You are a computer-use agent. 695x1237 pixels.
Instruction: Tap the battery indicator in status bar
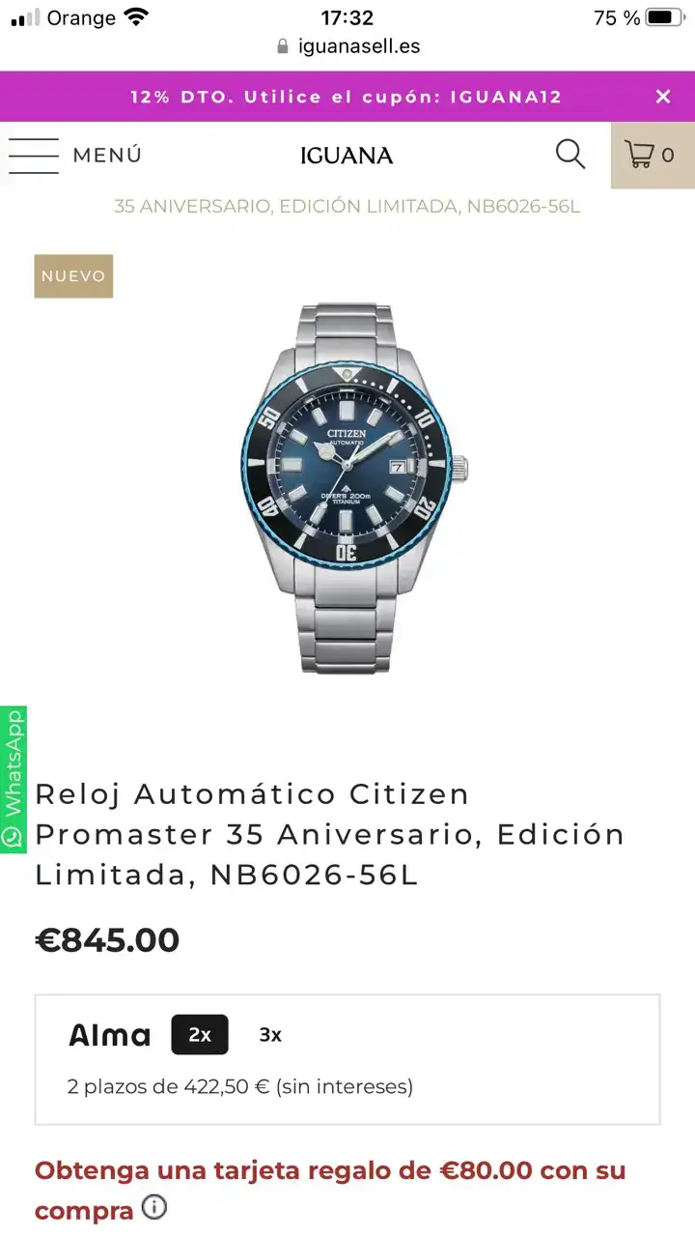[665, 17]
